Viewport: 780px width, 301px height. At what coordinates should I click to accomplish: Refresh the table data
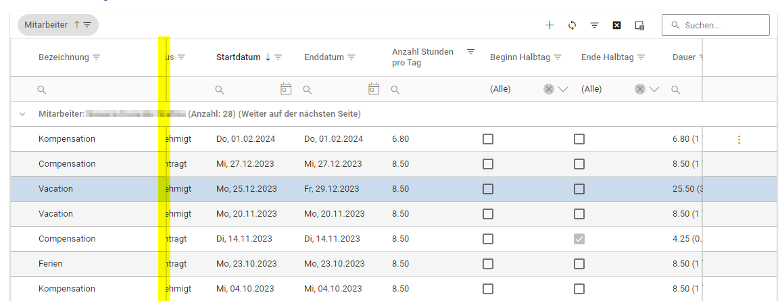[572, 25]
